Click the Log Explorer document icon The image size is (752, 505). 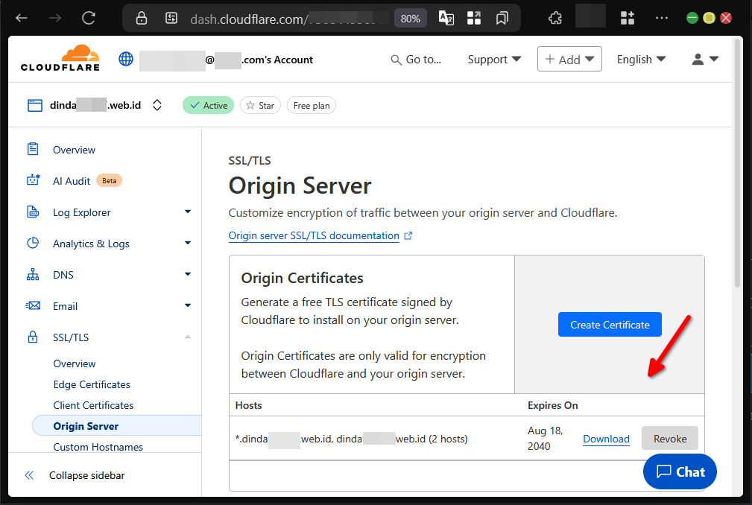33,212
